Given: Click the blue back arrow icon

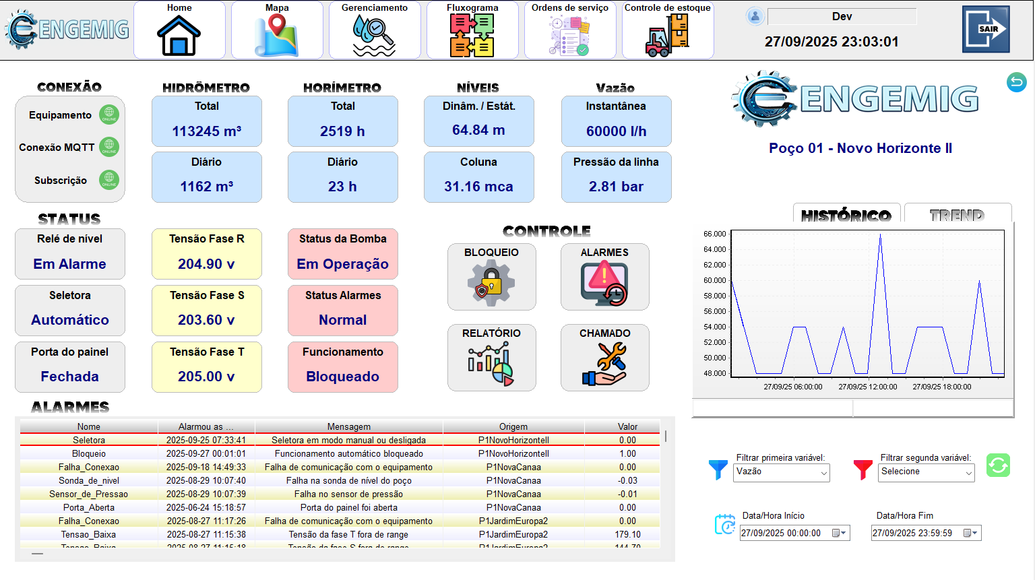Looking at the screenshot, I should (x=1016, y=82).
